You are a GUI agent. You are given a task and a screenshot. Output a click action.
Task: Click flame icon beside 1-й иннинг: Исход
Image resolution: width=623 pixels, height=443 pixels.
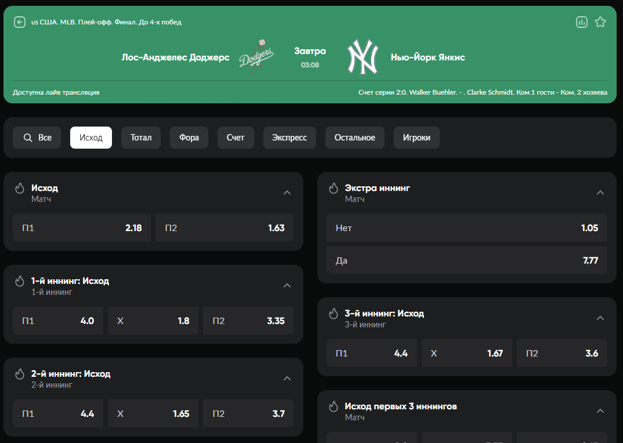[20, 281]
